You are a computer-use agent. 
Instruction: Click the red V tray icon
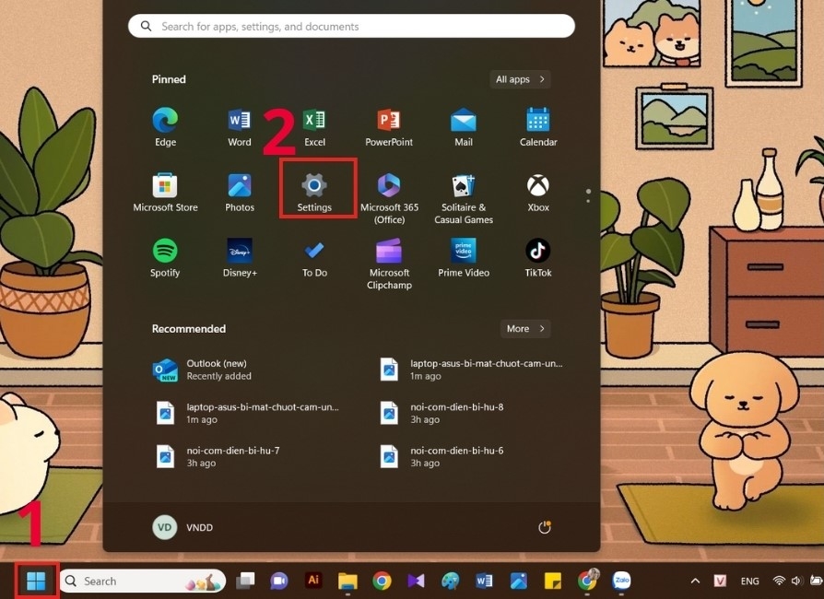[720, 581]
